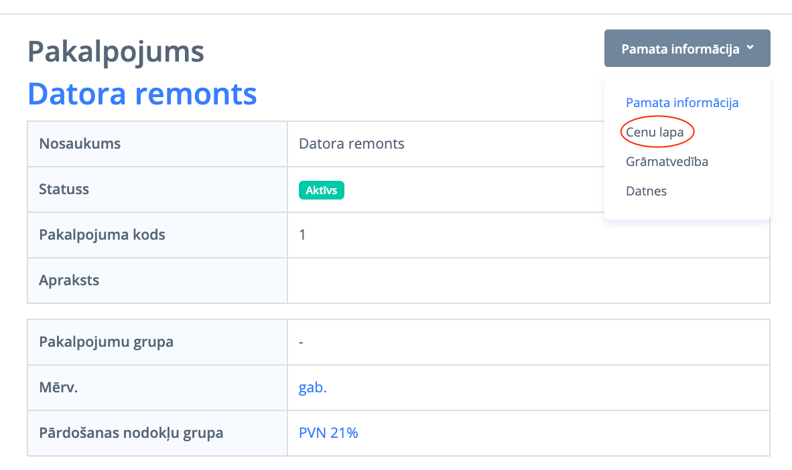
Task: Open the PVN 21% tax group link
Action: (x=328, y=433)
